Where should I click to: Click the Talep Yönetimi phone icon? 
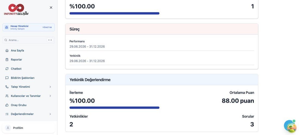(x=7, y=87)
